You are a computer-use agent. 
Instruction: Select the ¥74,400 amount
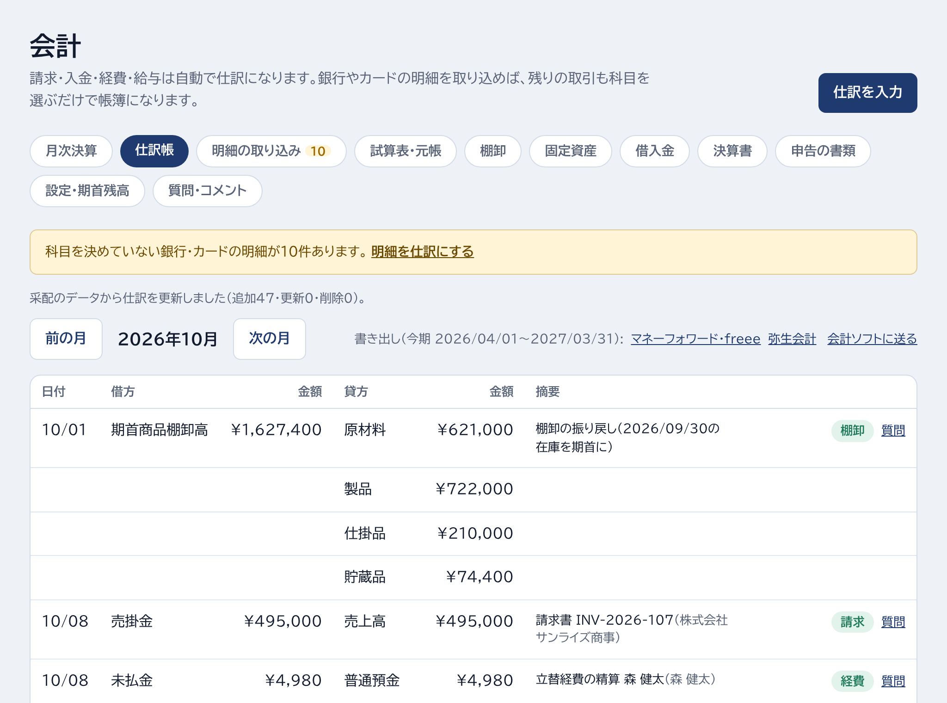[480, 577]
